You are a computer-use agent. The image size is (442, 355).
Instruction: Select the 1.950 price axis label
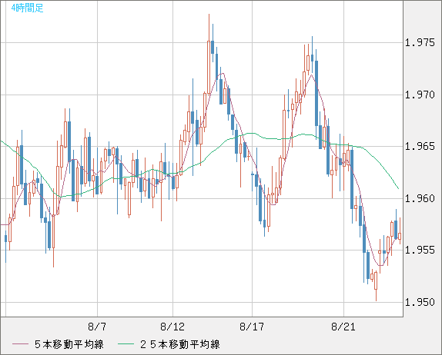(x=420, y=303)
